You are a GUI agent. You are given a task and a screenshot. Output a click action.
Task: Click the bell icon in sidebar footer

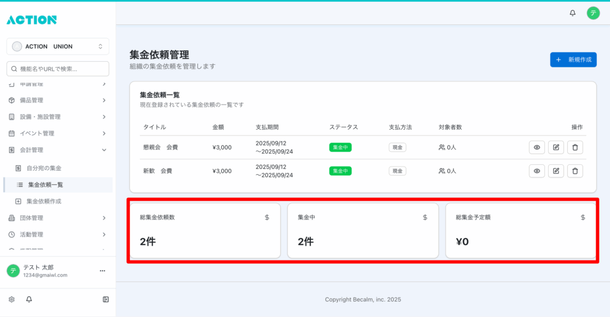click(29, 299)
